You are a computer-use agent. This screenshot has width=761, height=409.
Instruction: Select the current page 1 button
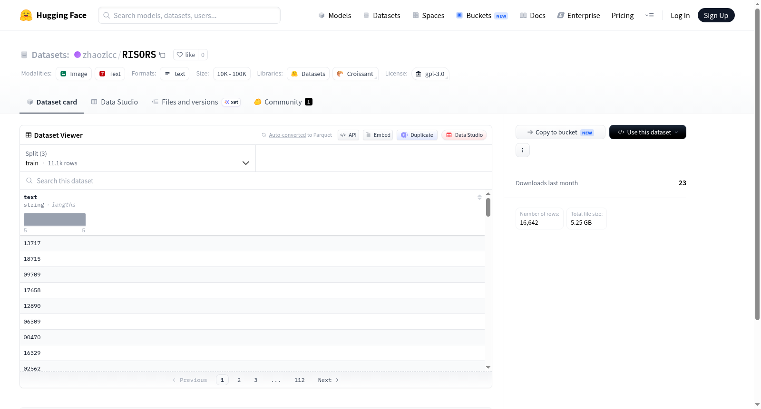(x=222, y=380)
